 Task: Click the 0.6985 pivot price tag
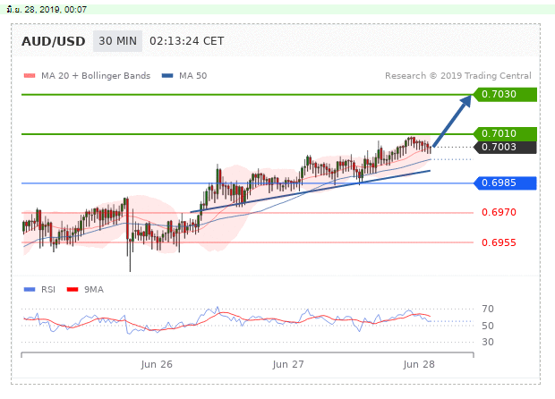(505, 183)
